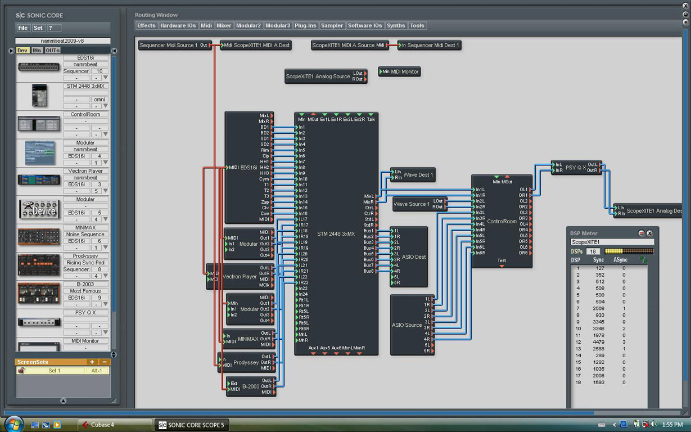Click the green percent icon in DSP Meter
Image resolution: width=691 pixels, height=432 pixels.
tap(644, 260)
